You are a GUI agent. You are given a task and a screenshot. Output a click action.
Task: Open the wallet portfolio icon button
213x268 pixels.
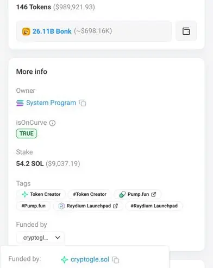186,31
